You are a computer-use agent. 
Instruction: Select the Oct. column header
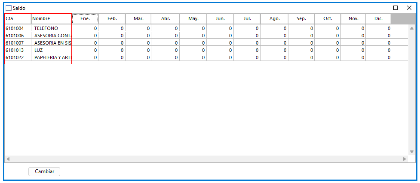[x=328, y=19]
